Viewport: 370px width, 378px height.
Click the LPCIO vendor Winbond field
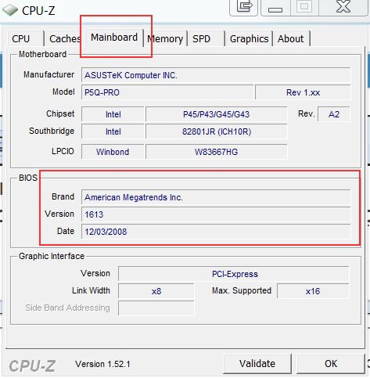113,152
